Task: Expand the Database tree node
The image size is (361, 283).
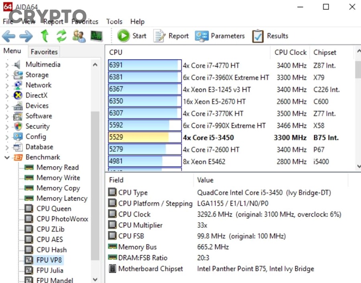Action: (x=7, y=147)
